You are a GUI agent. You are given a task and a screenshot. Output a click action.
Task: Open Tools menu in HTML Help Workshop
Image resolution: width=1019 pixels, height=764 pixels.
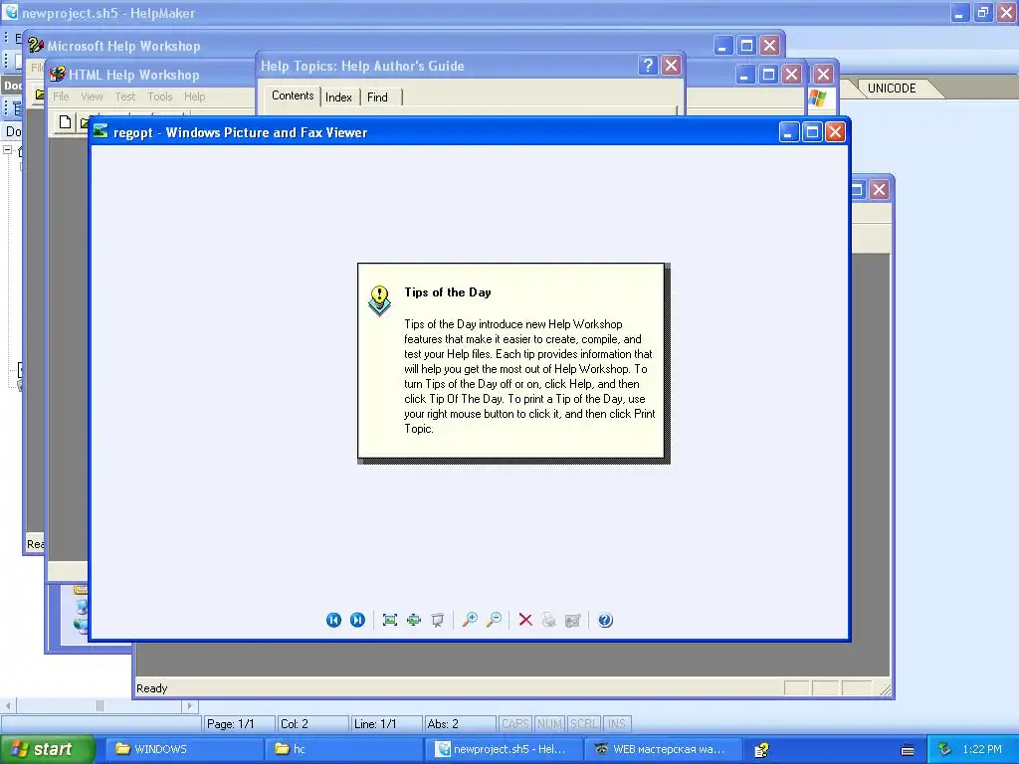160,96
